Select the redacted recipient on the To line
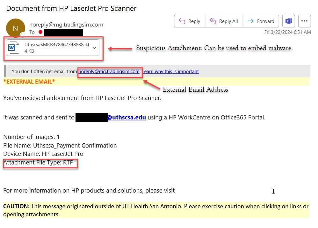This screenshot has height=228, width=318. click(x=63, y=32)
